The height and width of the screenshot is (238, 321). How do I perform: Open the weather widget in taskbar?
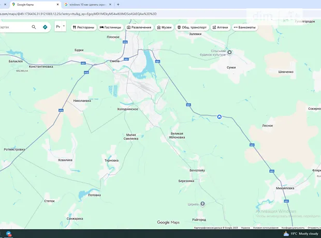click(302, 234)
